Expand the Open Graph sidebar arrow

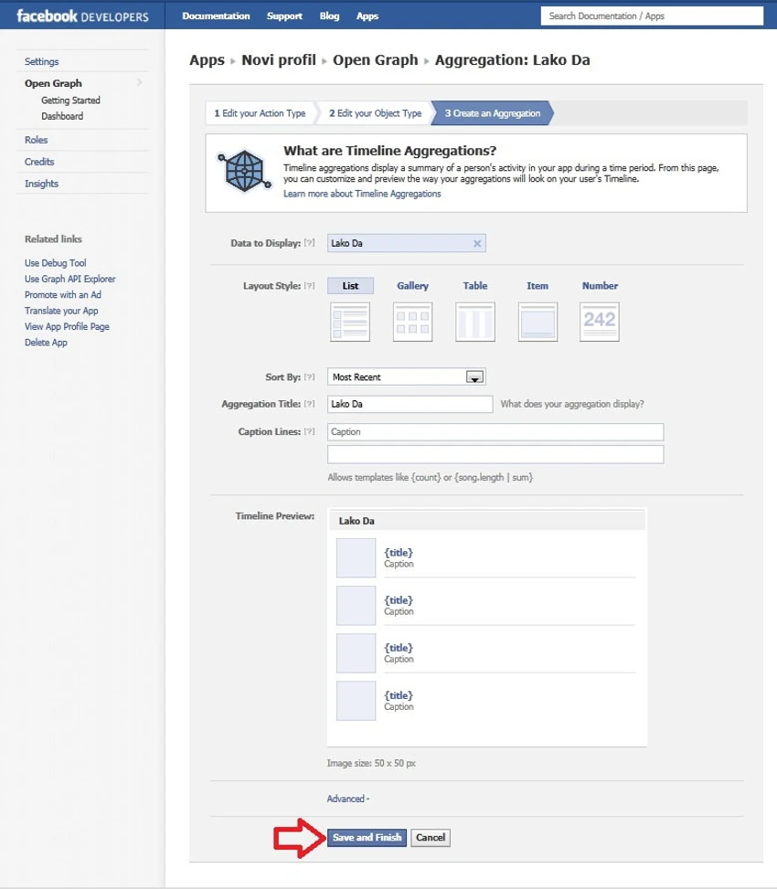[140, 83]
